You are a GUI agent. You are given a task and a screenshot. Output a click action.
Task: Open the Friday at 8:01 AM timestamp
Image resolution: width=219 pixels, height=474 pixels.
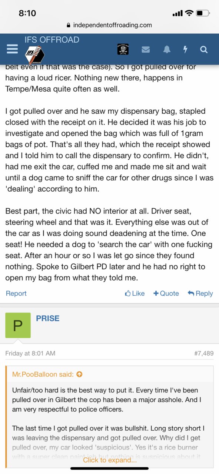(30, 353)
